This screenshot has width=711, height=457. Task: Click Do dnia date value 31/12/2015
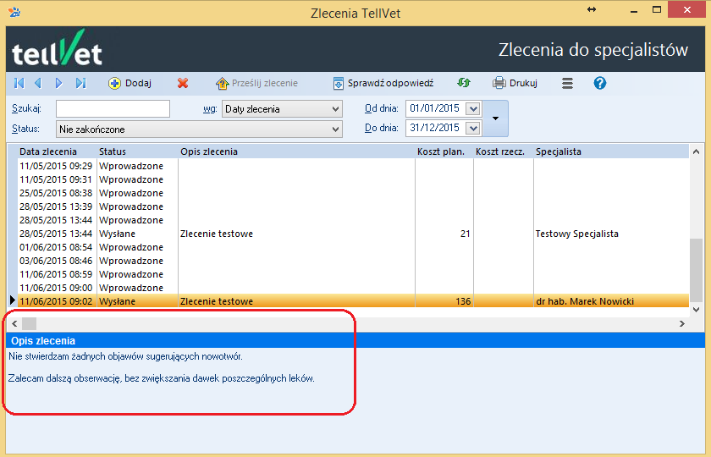(435, 128)
